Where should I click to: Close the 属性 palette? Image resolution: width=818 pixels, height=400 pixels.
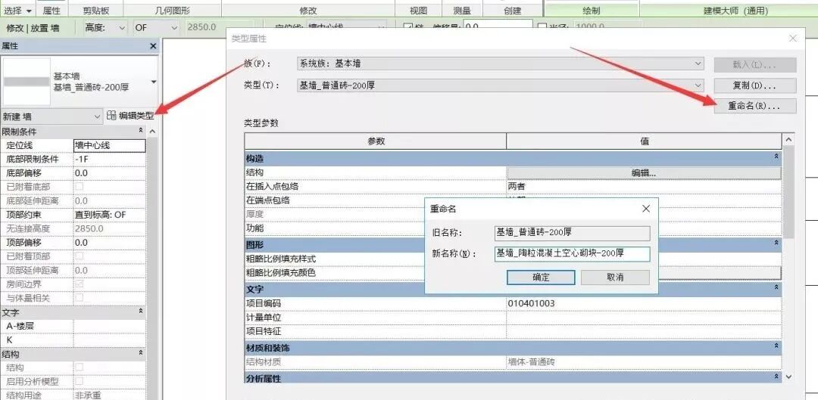[153, 46]
